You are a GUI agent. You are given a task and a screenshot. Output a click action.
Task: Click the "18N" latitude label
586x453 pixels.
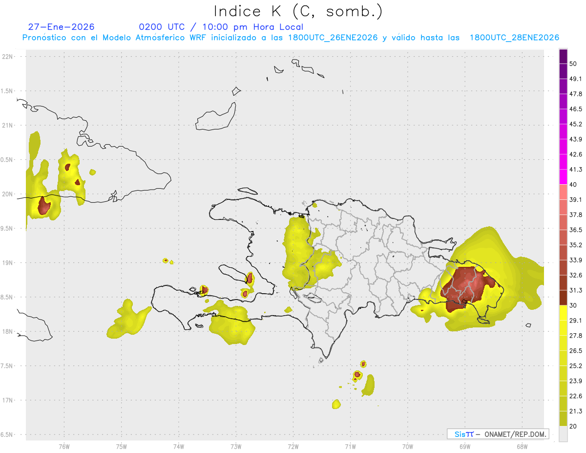pos(8,331)
